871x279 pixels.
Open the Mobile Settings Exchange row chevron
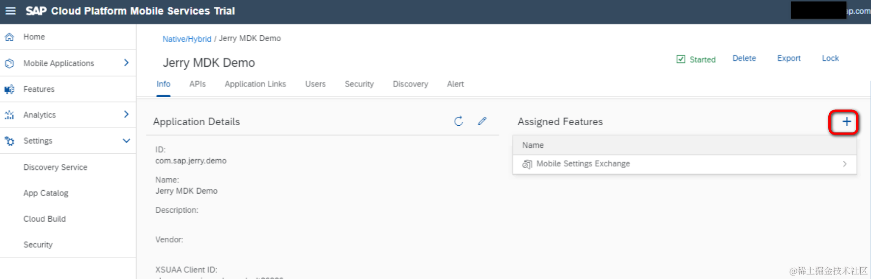click(844, 164)
